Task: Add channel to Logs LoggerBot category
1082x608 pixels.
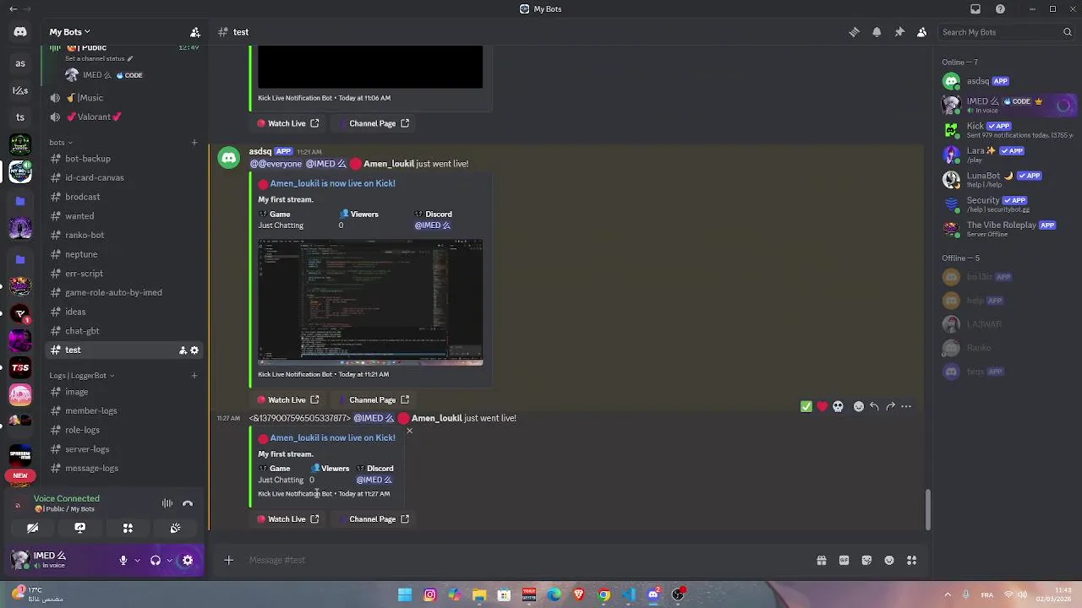Action: coord(194,375)
